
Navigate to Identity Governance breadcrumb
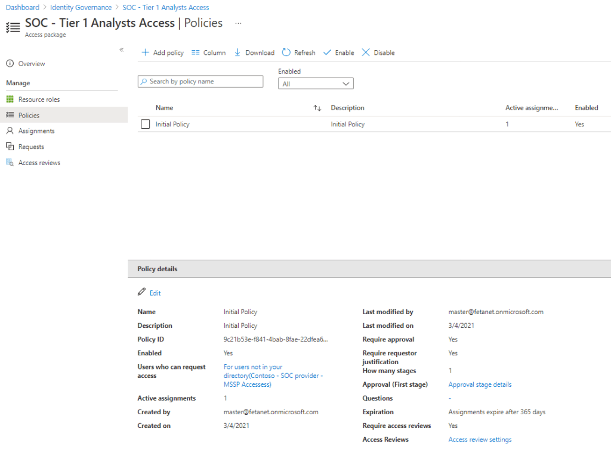(81, 8)
